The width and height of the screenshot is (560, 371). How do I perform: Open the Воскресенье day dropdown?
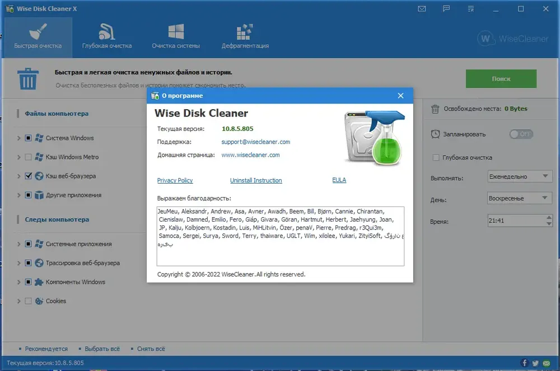[x=519, y=198]
